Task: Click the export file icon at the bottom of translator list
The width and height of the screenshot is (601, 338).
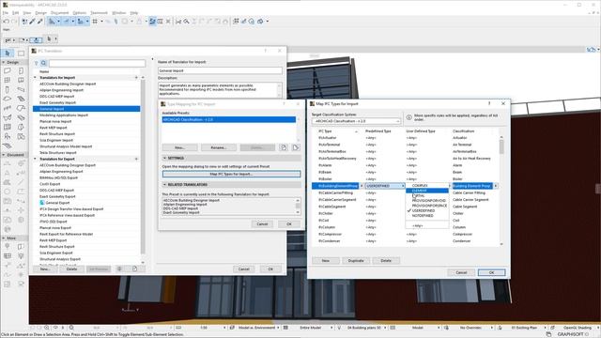Action: (134, 269)
